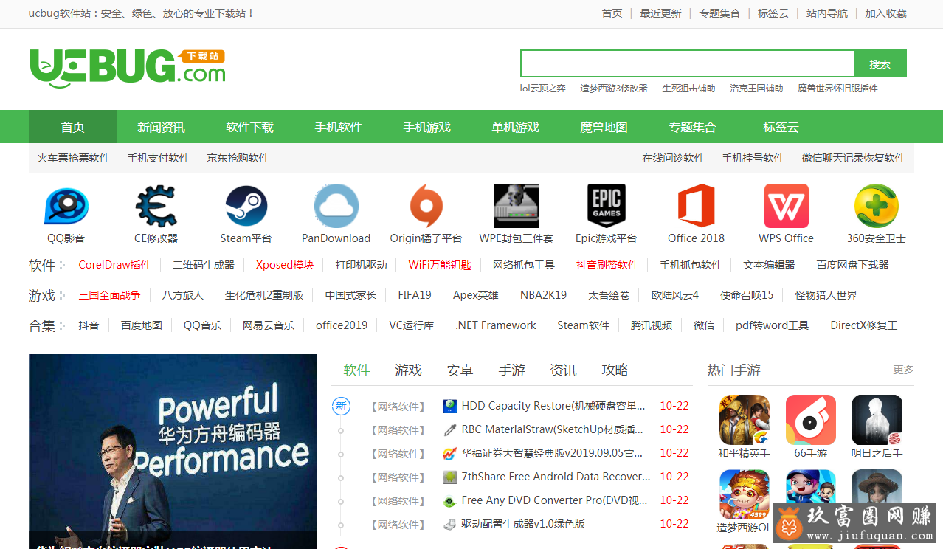Open the Office 2018 icon

(696, 206)
